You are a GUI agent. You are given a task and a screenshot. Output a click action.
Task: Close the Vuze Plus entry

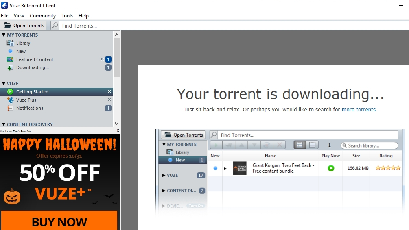point(109,100)
